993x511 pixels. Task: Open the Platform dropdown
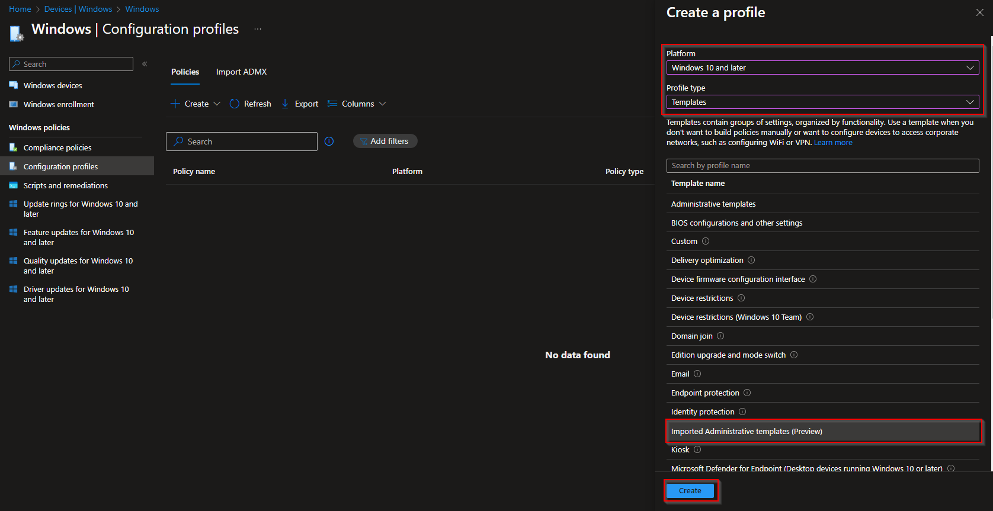(822, 68)
